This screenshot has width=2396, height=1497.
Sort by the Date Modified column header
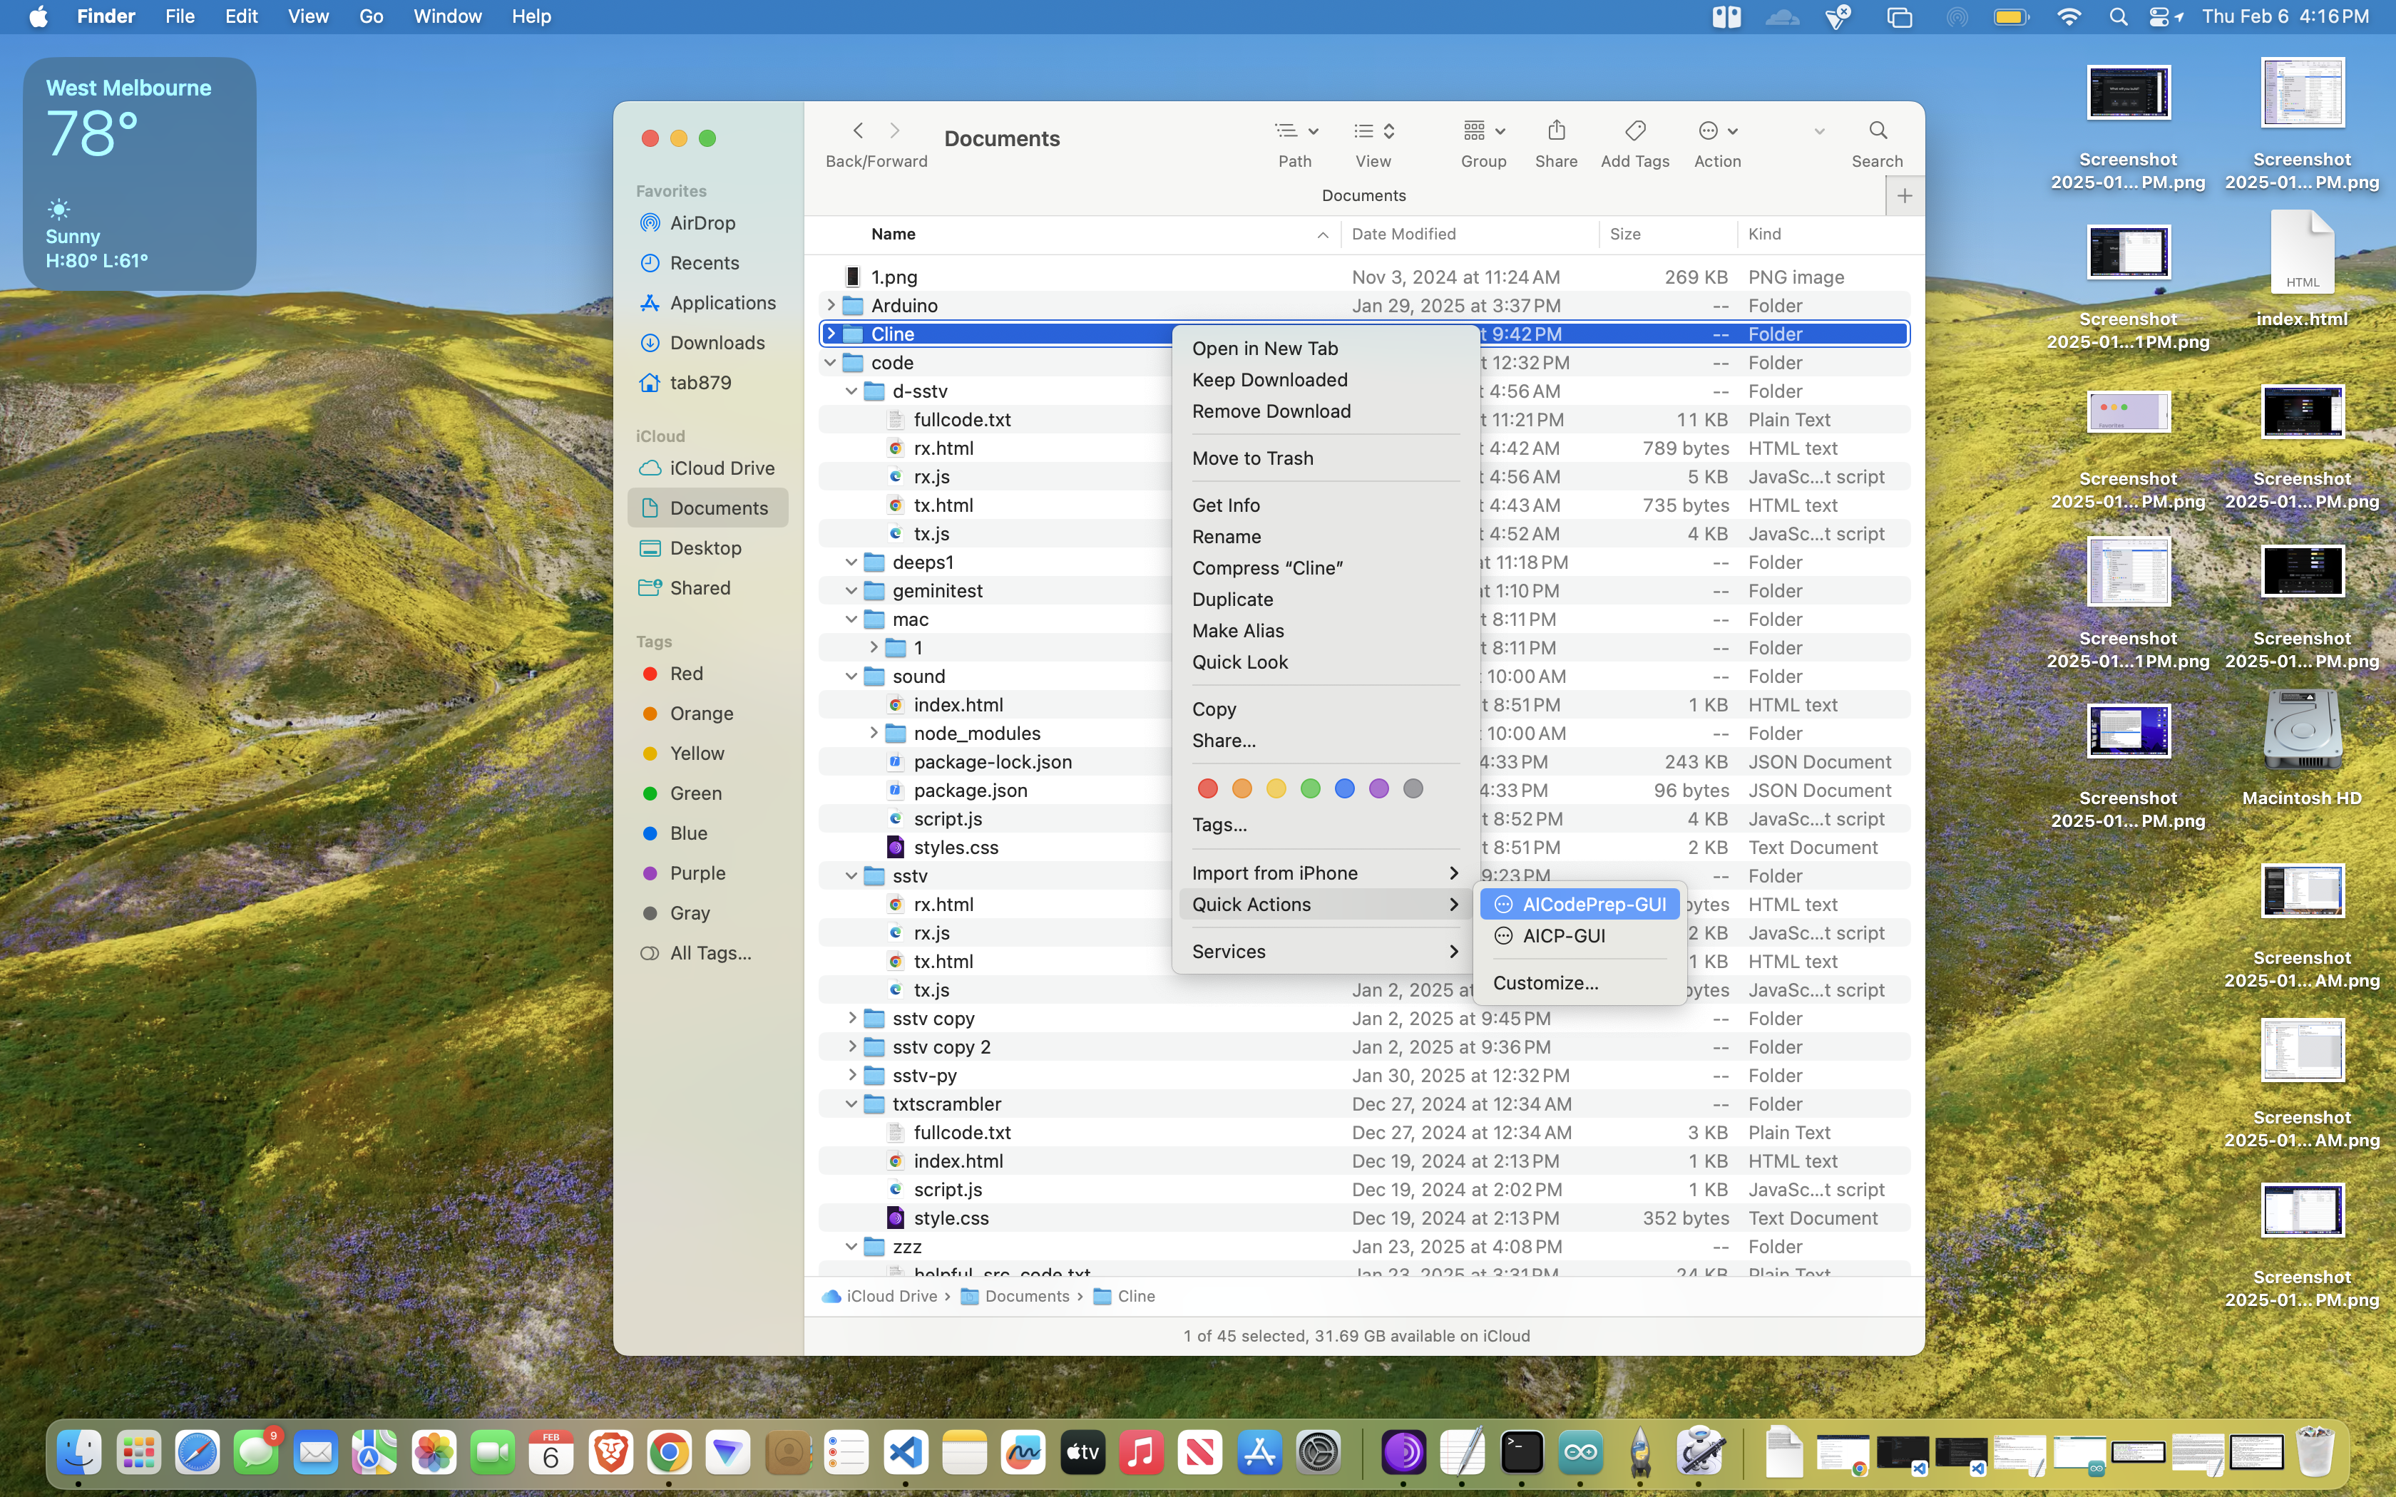point(1403,235)
